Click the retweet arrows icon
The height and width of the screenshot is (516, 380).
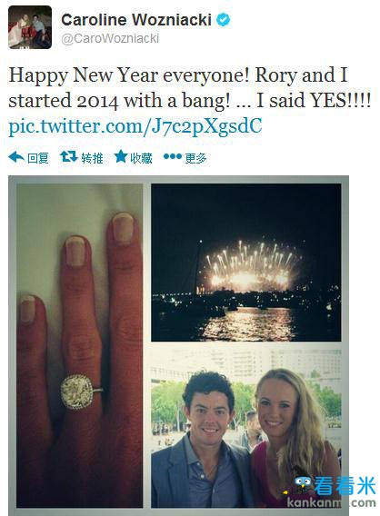[x=69, y=157]
